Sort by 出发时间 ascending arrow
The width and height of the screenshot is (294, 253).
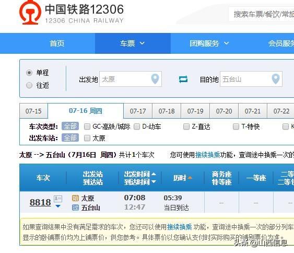(x=154, y=174)
